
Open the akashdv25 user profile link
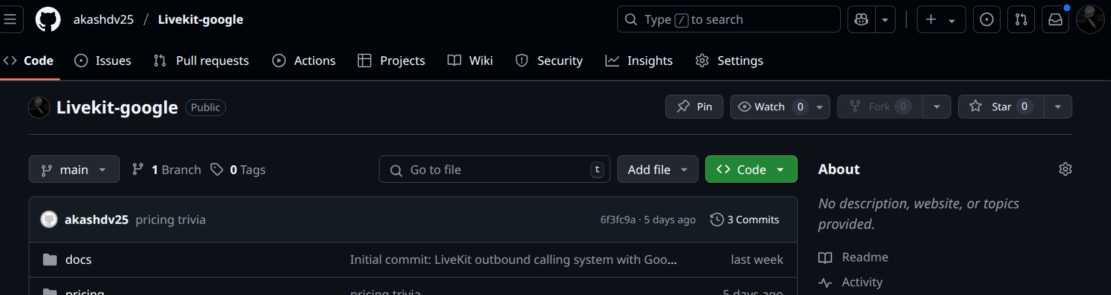(104, 19)
